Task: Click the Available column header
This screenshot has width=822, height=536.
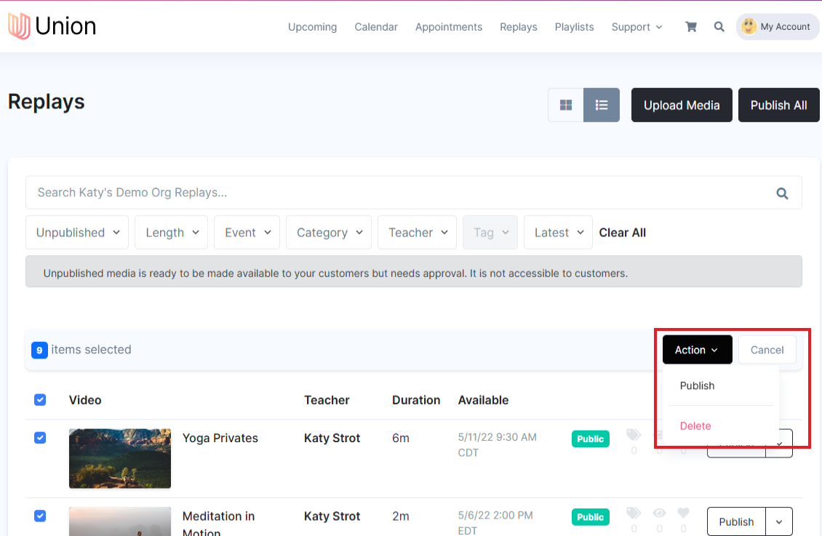Action: tap(483, 400)
